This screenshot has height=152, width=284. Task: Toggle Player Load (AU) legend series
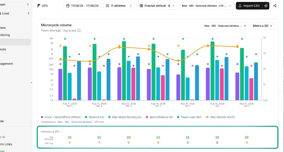tap(189, 117)
